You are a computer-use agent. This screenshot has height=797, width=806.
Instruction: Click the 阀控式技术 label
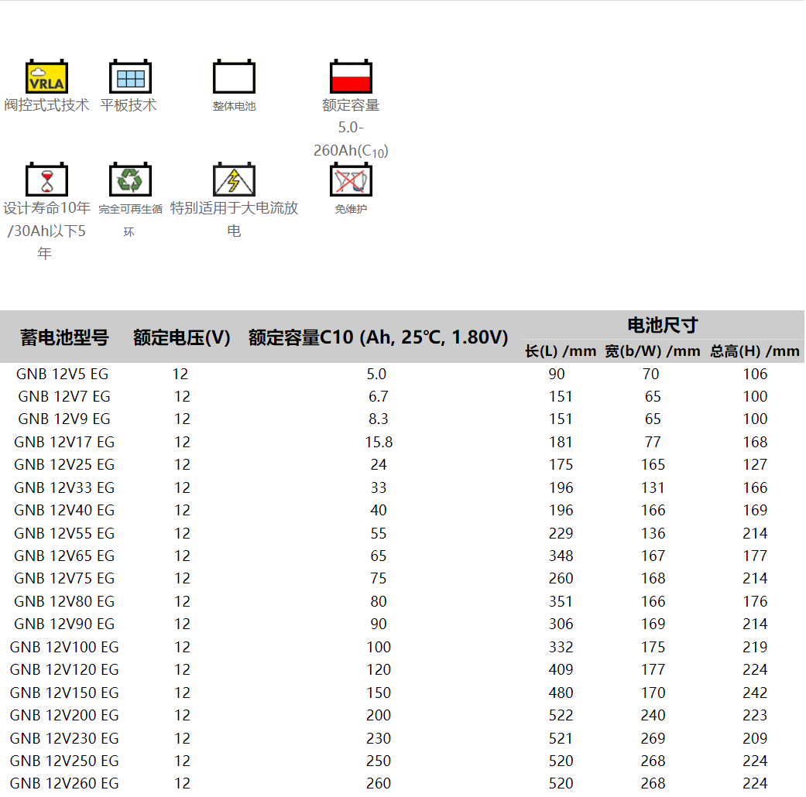46,104
